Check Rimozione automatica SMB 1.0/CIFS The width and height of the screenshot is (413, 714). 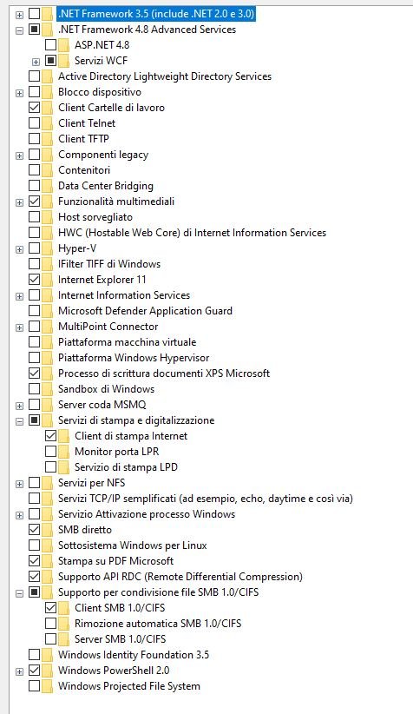tap(51, 623)
